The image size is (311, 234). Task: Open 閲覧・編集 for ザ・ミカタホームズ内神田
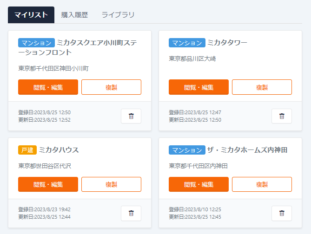(199, 184)
